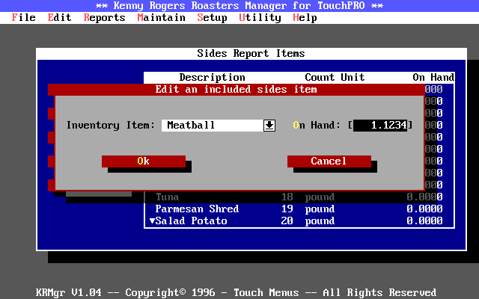Viewport: 479px width, 299px height.
Task: Dismiss dialog with Cancel button
Action: (x=329, y=161)
